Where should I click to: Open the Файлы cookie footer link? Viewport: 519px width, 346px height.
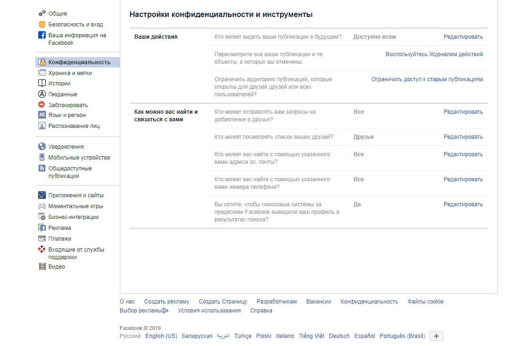pos(425,302)
